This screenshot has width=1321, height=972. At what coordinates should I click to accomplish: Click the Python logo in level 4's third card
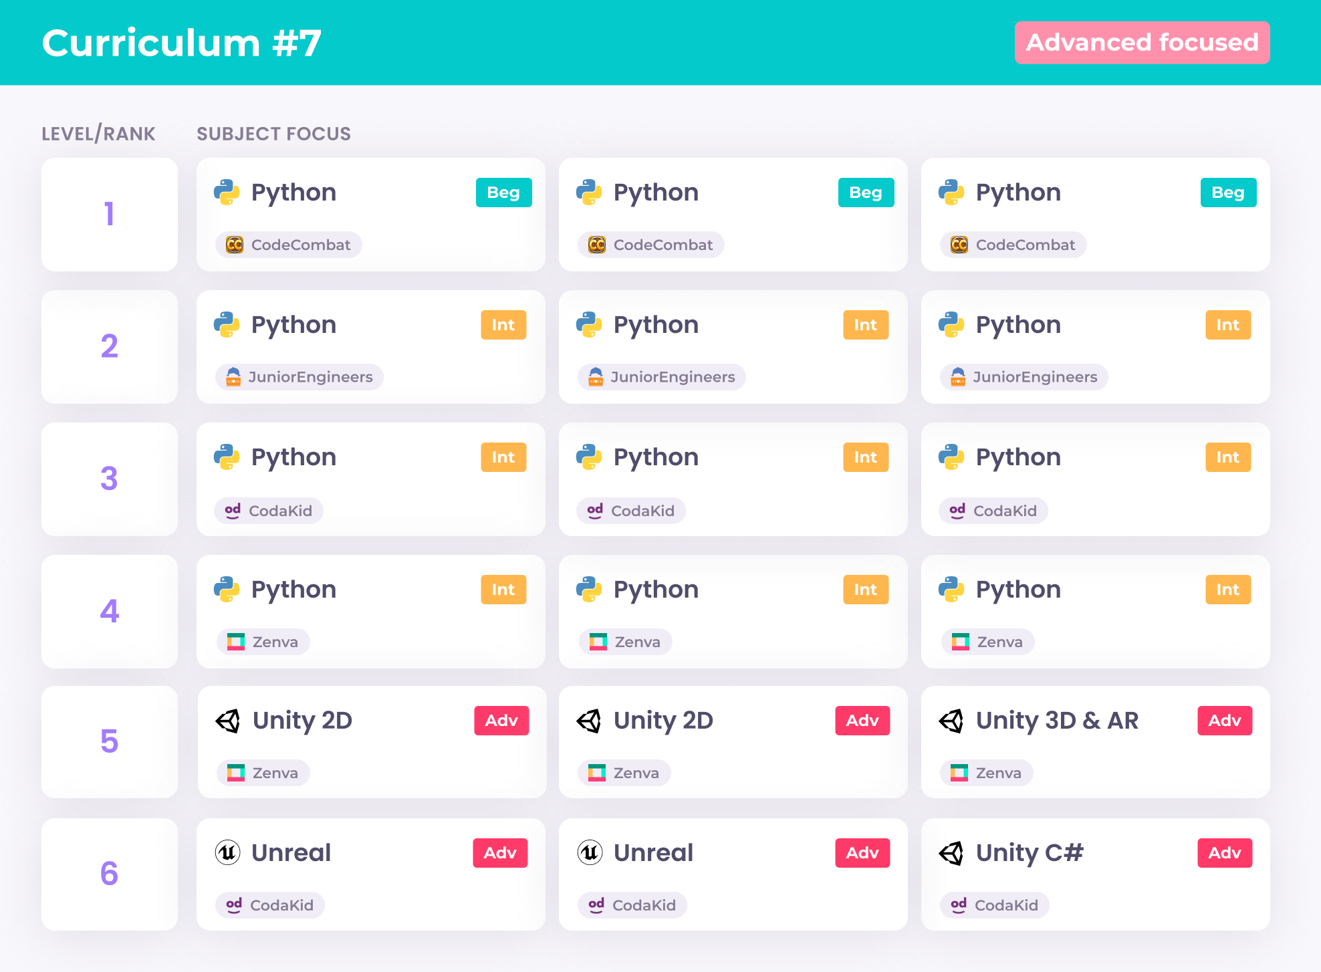click(x=951, y=590)
